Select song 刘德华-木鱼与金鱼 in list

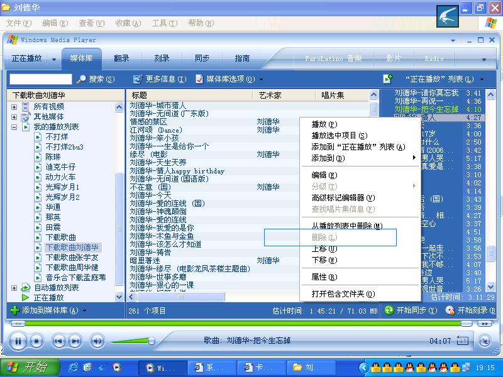click(162, 236)
